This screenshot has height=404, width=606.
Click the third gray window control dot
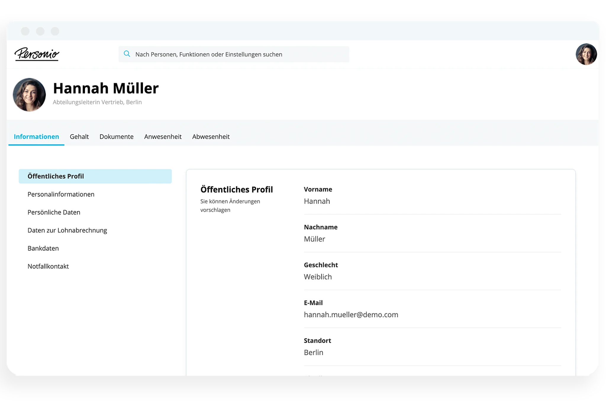point(55,31)
